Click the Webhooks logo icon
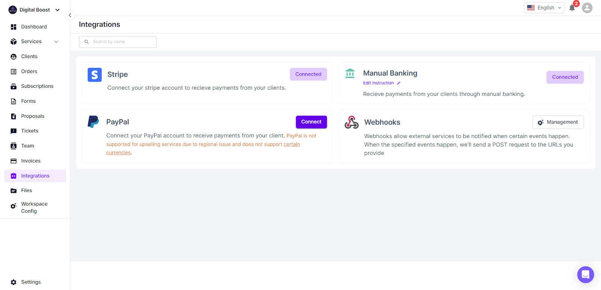601x290 pixels. tap(352, 122)
